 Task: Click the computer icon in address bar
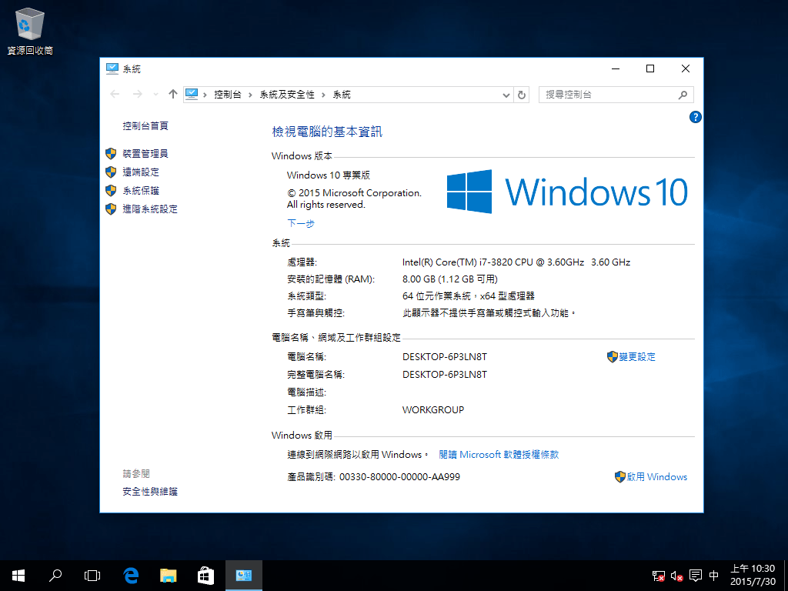[192, 94]
